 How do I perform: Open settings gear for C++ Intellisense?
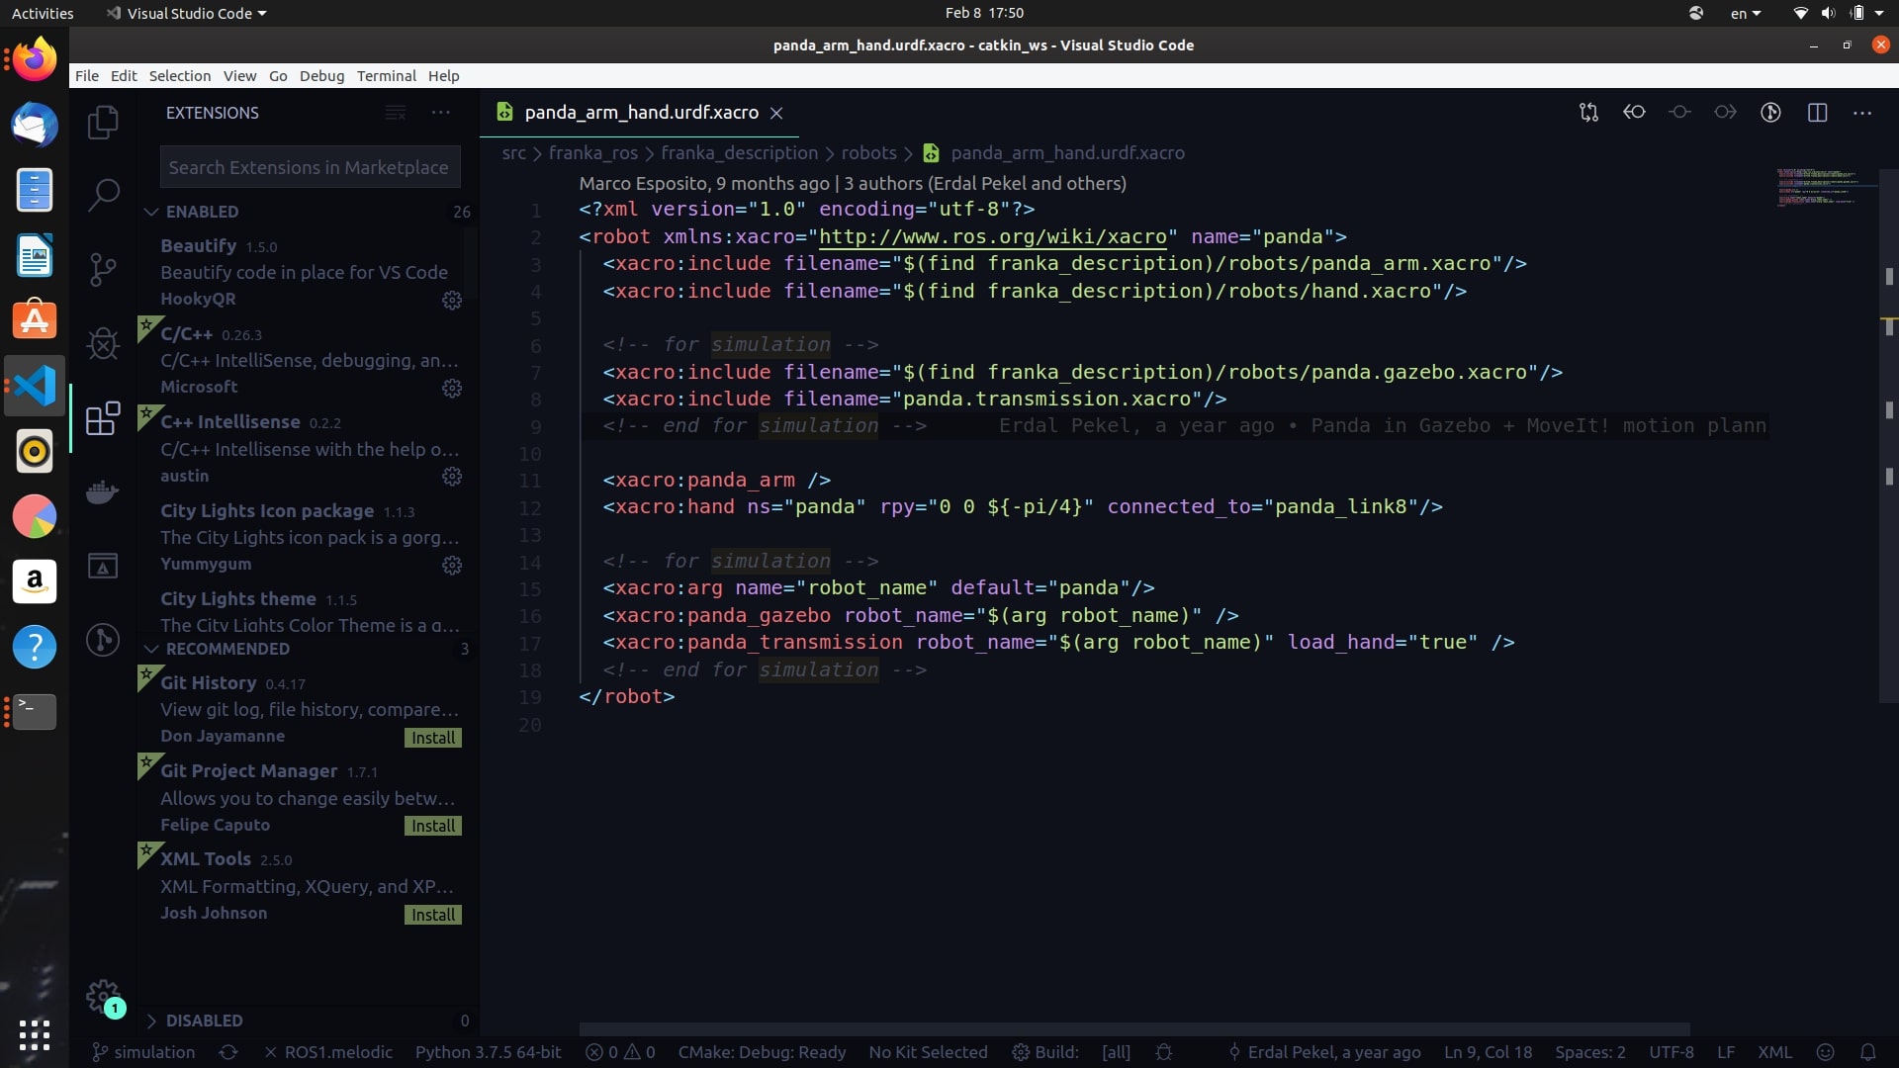(x=452, y=477)
